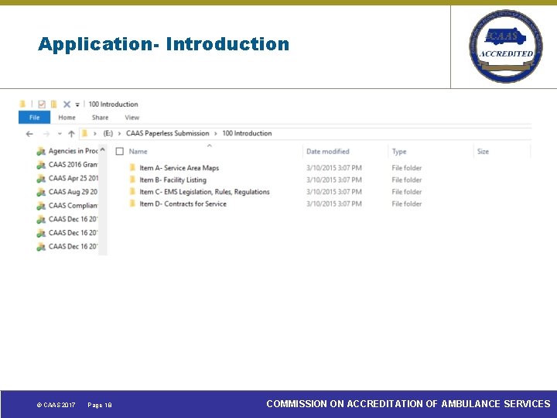
Task: Click shared folder icon beside CAAS Aug 29
Action: (x=41, y=192)
